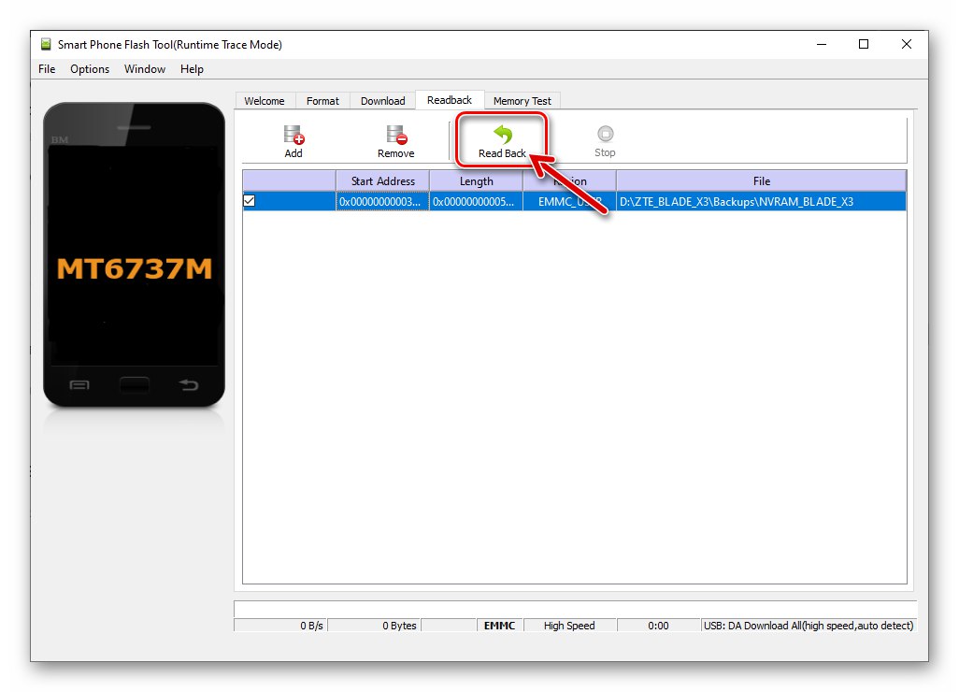The image size is (959, 692).
Task: Click the 0 Bytes status field
Action: [374, 626]
